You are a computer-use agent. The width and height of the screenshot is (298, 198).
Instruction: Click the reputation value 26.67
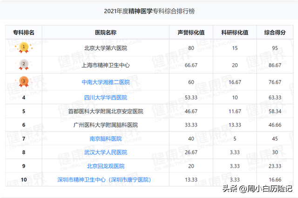point(191,152)
